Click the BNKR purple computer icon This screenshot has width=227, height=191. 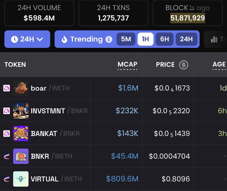coord(21,156)
